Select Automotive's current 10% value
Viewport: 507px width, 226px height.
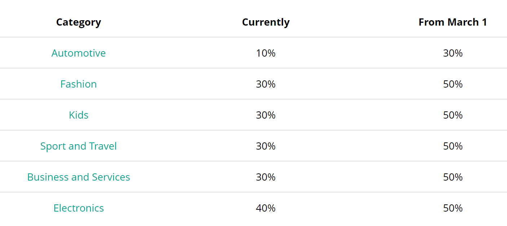point(266,53)
